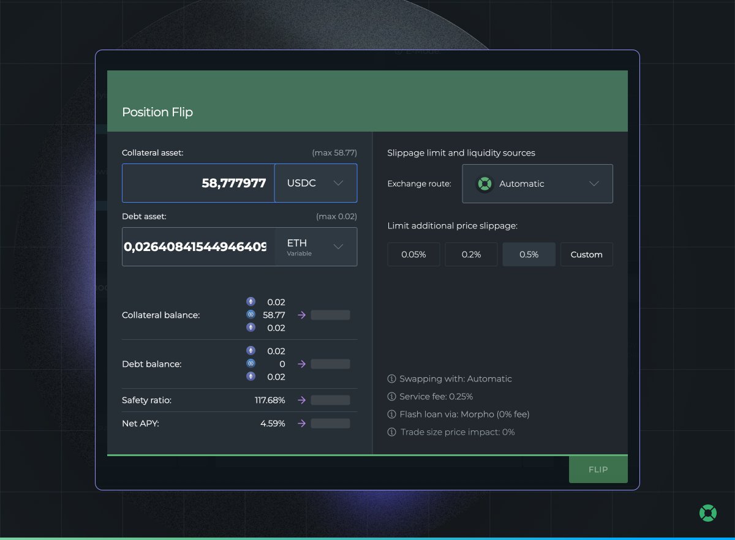
Task: Click the max 0.02 debt link
Action: tap(336, 216)
